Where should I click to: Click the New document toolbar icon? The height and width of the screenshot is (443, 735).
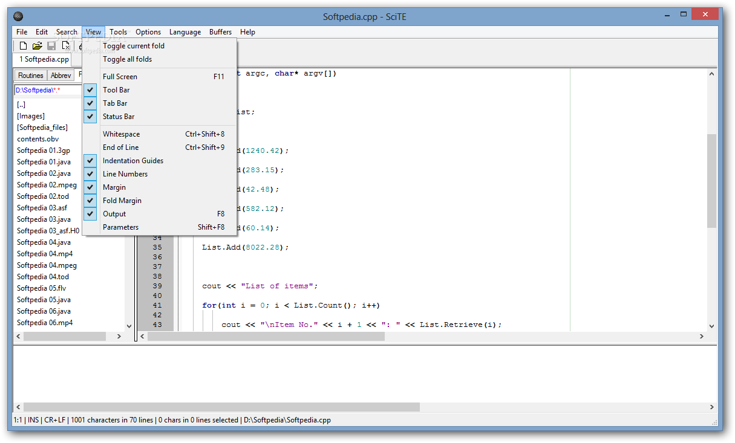point(23,46)
